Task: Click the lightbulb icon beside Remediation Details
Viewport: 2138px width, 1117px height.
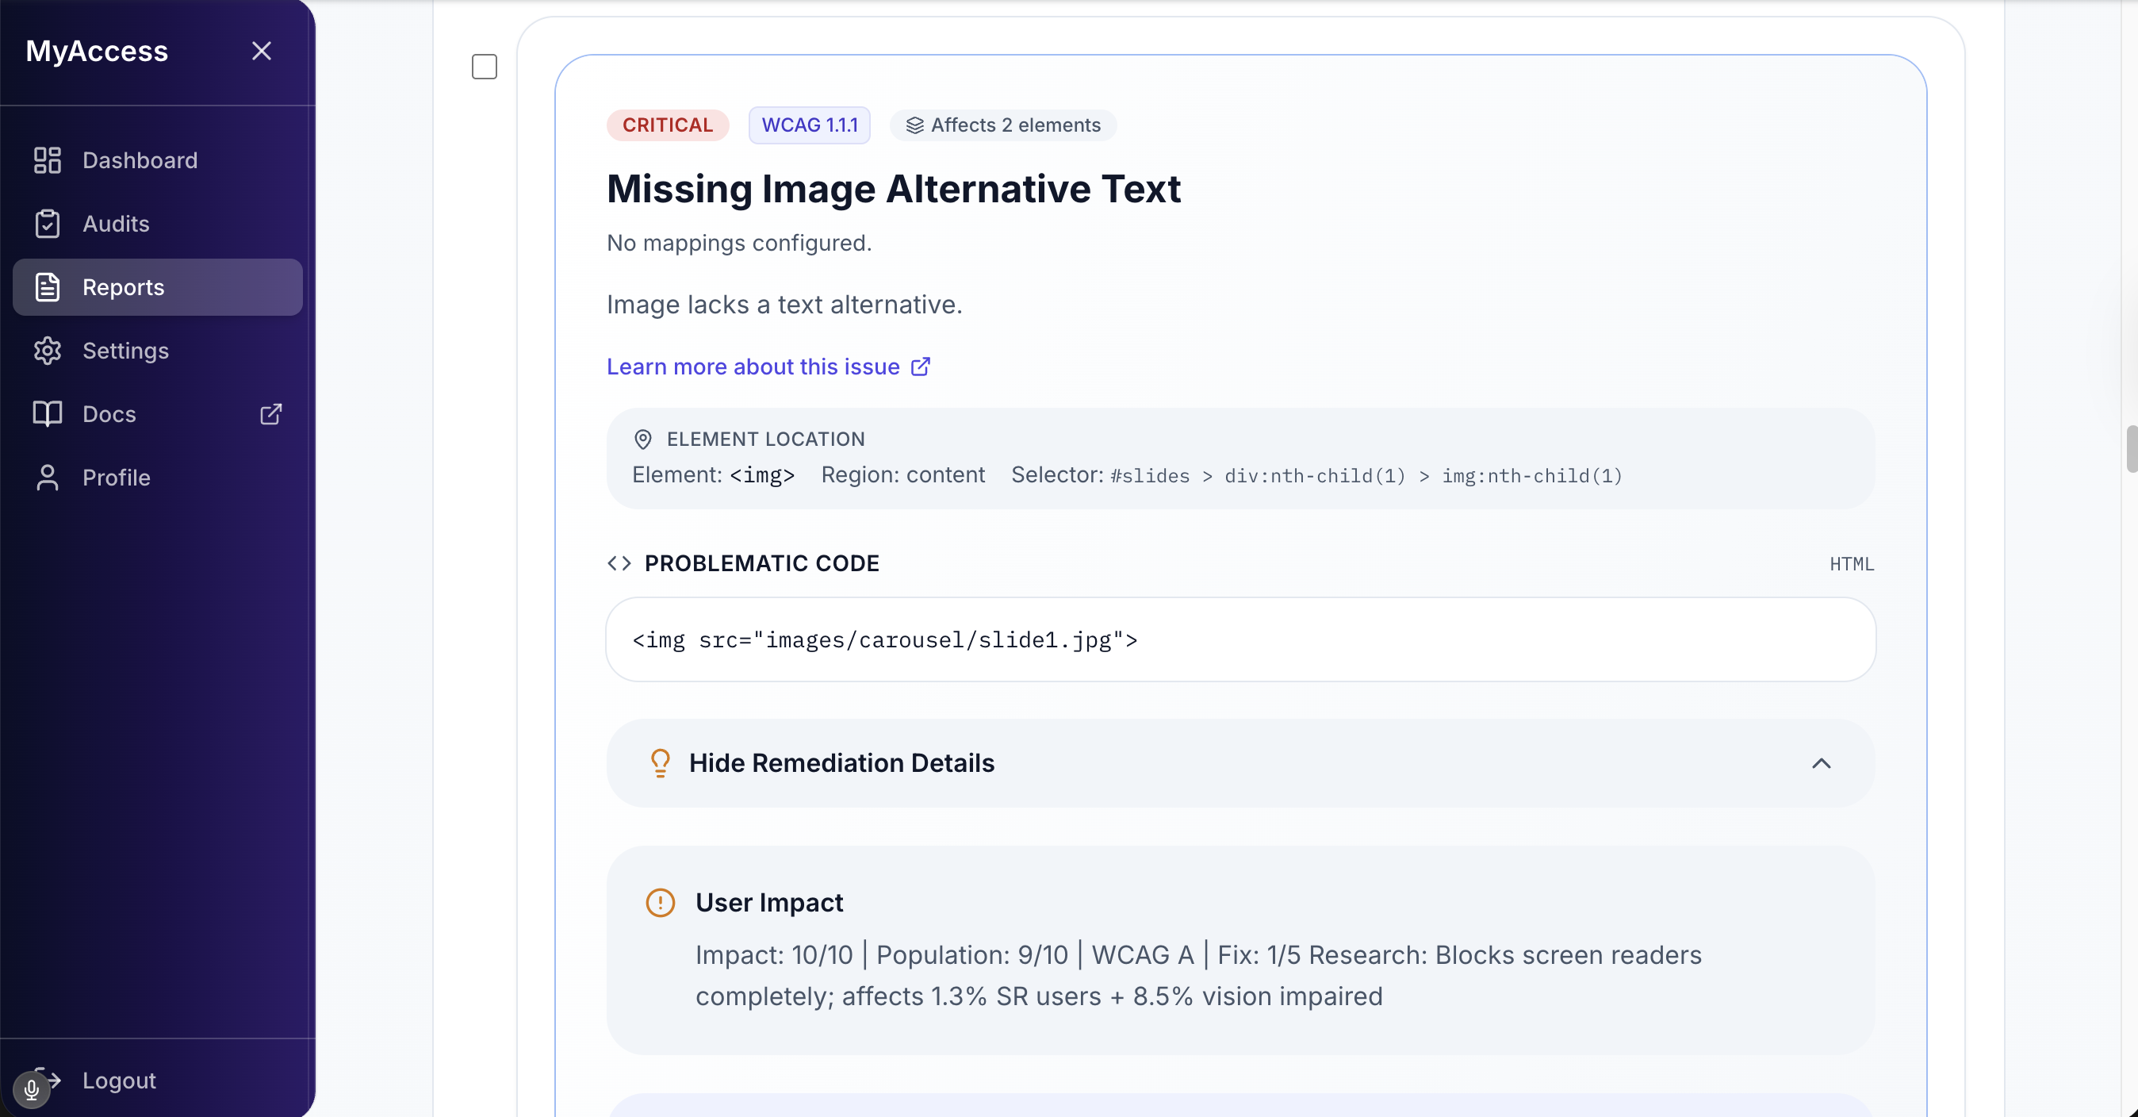Action: 660,762
